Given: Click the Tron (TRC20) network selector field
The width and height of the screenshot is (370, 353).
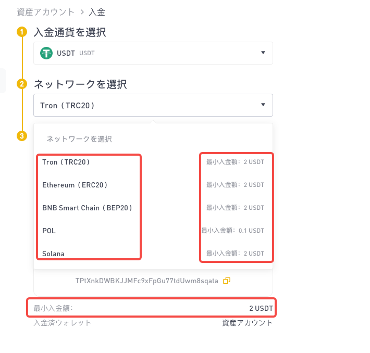Looking at the screenshot, I should coord(153,105).
